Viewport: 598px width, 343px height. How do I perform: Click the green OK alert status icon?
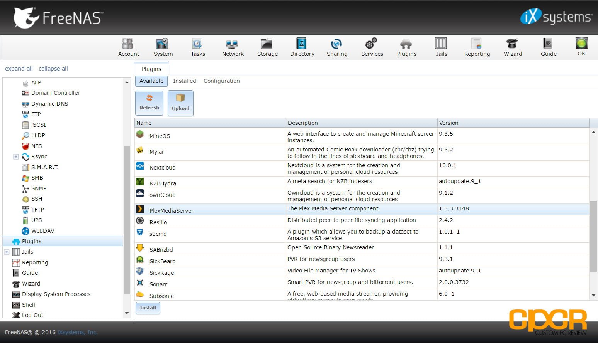click(581, 43)
